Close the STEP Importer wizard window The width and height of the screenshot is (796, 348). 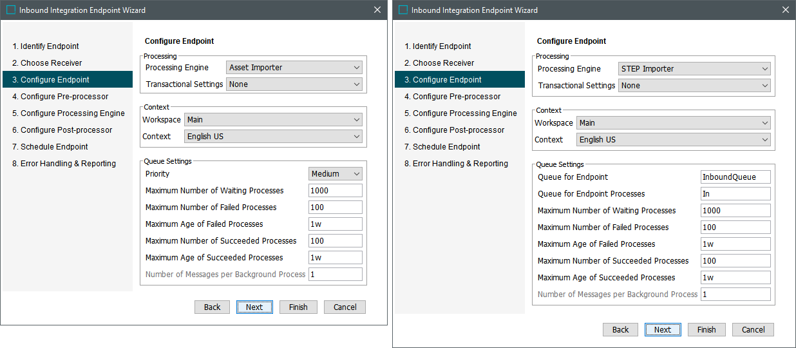click(785, 10)
